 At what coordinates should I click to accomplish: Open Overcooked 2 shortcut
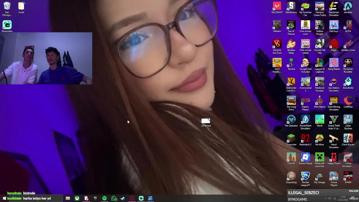[305, 84]
